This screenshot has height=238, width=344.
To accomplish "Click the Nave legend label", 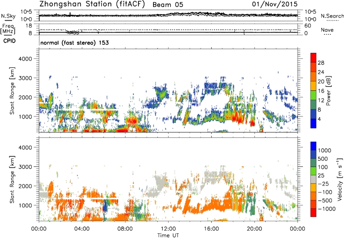I will [327, 30].
